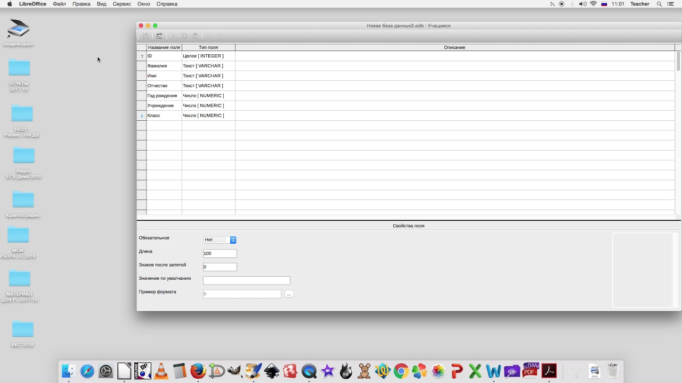This screenshot has width=682, height=383.
Task: Open the Файл menu
Action: pyautogui.click(x=60, y=4)
